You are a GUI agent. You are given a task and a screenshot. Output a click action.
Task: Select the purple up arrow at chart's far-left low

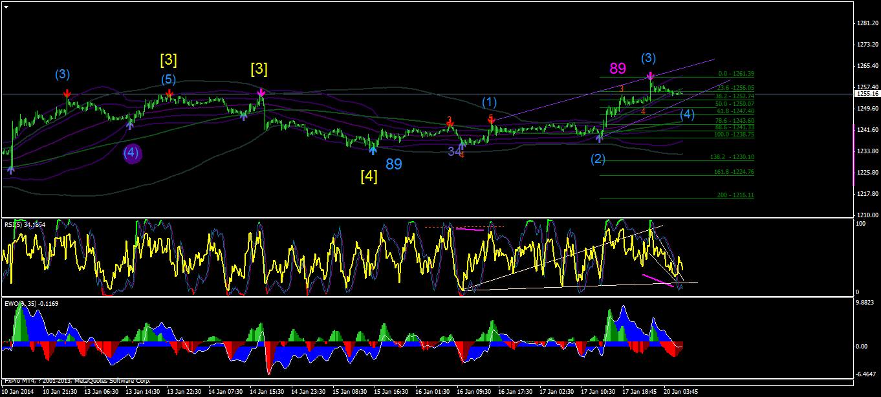coord(11,169)
